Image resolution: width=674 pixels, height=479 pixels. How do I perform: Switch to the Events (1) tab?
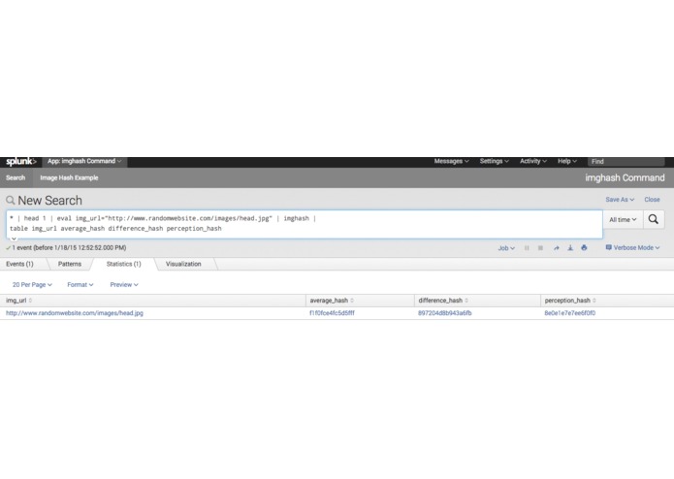[x=19, y=264]
